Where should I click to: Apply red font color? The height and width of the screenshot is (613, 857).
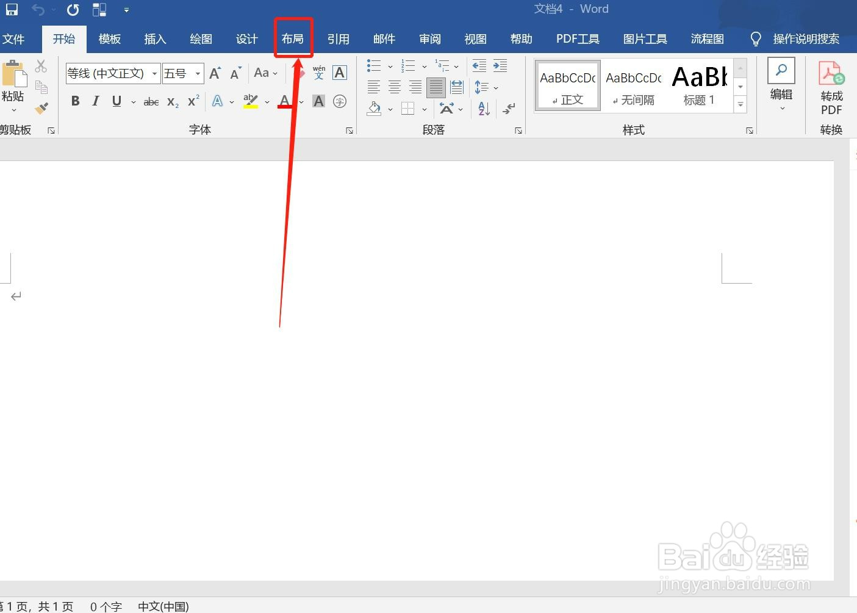coord(285,101)
